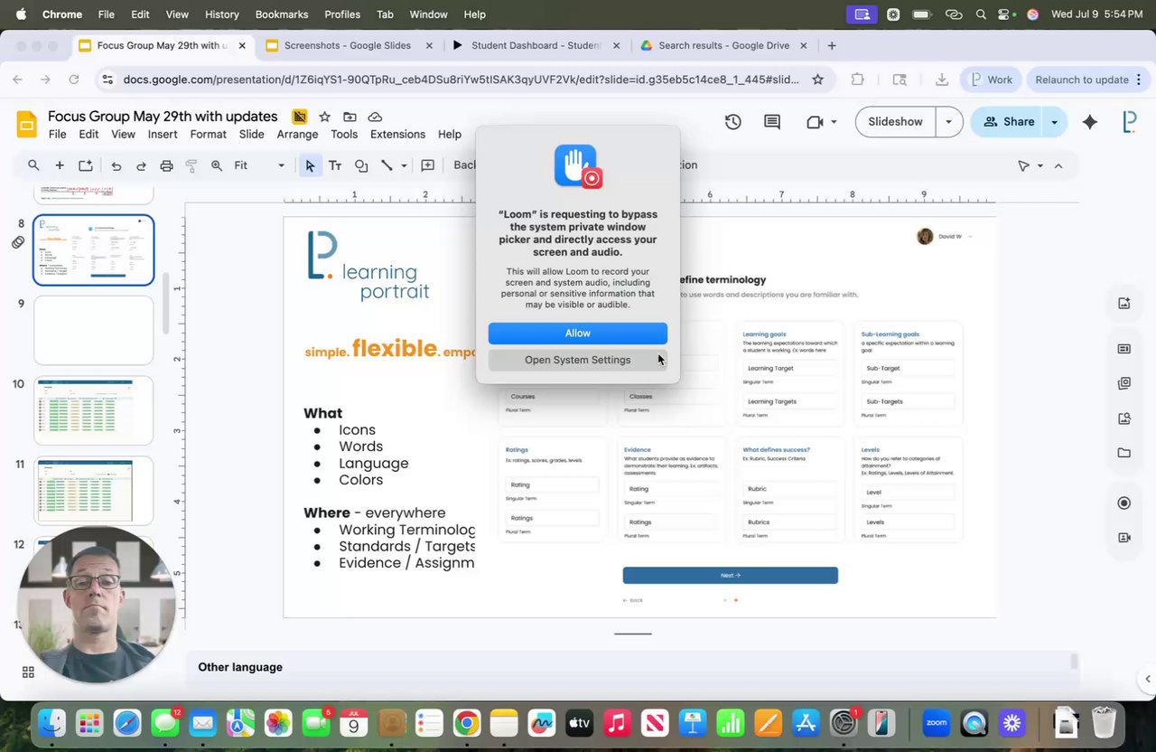The height and width of the screenshot is (752, 1156).
Task: Select slide 10 thumbnail in filmstrip
Action: (94, 410)
